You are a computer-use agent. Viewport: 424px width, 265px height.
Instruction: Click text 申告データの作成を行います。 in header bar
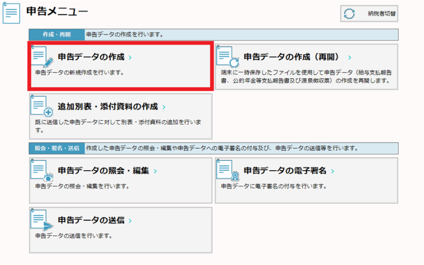pos(125,35)
